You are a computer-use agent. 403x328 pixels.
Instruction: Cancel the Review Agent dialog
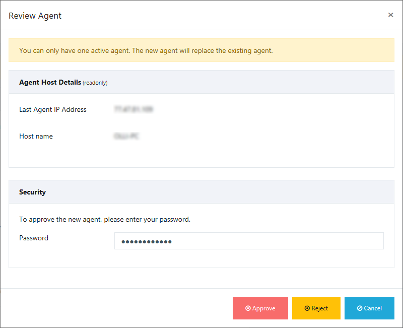pyautogui.click(x=369, y=308)
